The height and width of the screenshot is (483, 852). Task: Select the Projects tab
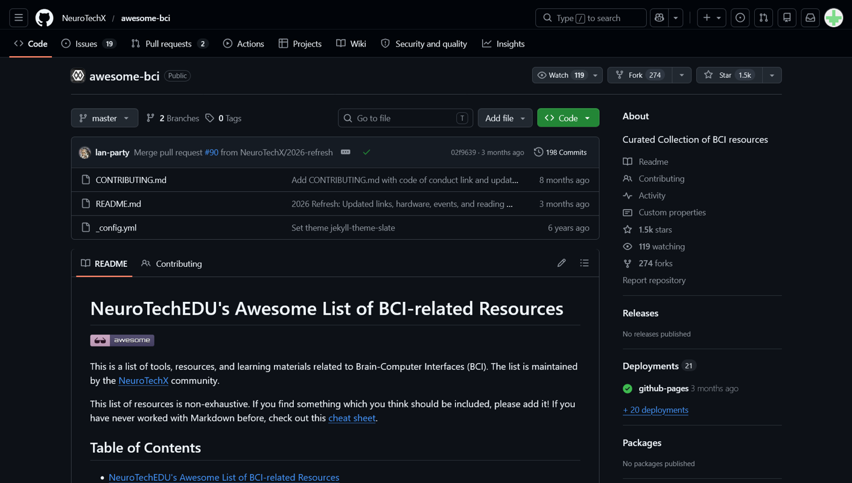(300, 43)
